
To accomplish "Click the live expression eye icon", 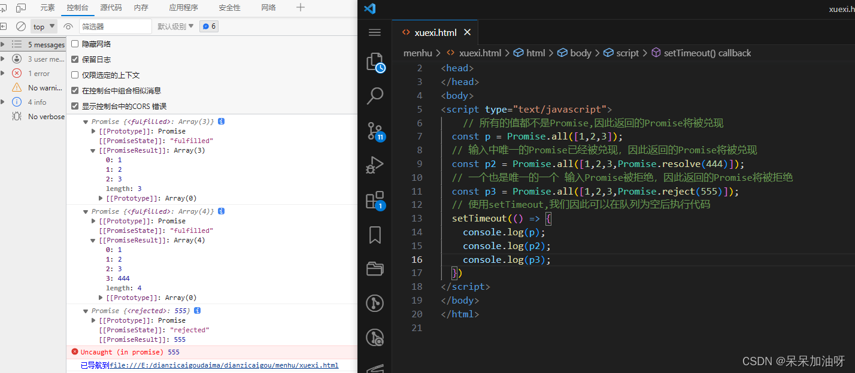I will (68, 26).
